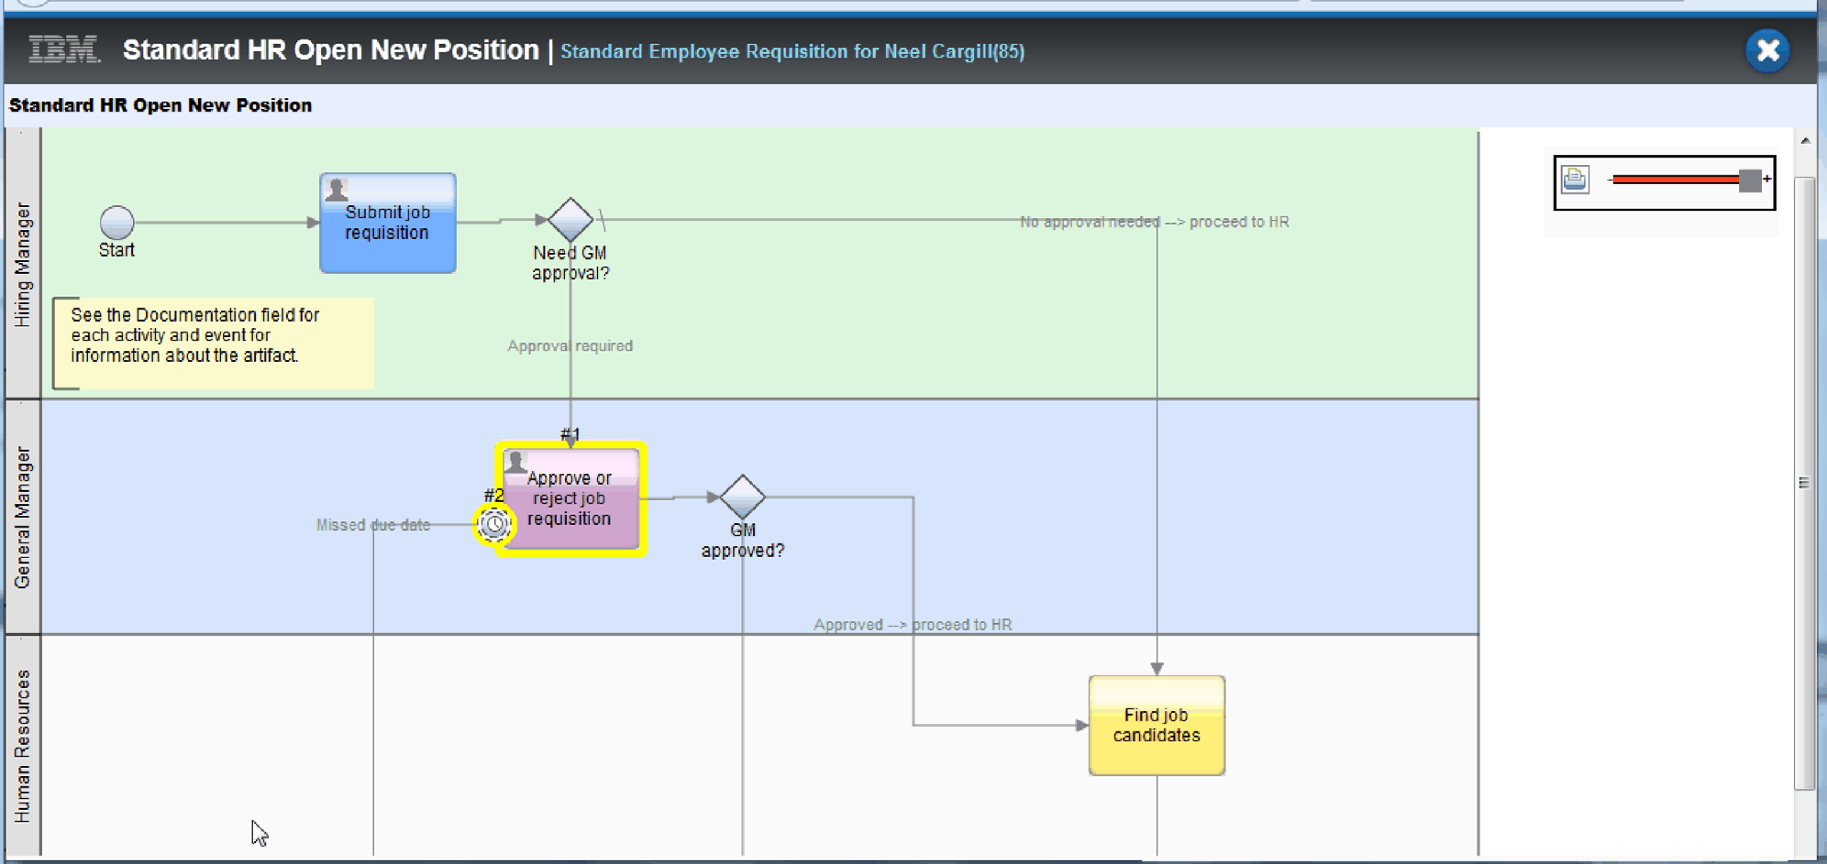1827x864 pixels.
Task: Select the Need GM approval gateway diamond
Action: pos(570,220)
